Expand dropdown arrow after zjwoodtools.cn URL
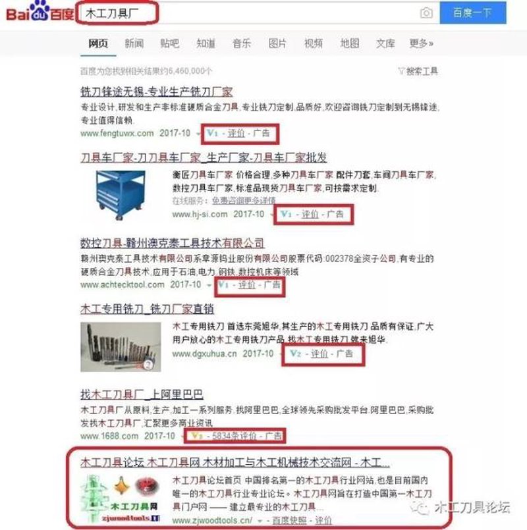Screen dimensions: 527x530 point(260,521)
